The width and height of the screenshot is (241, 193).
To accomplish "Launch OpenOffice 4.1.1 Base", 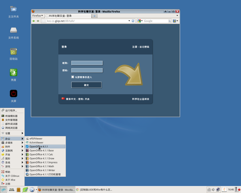I will [x=45, y=150].
